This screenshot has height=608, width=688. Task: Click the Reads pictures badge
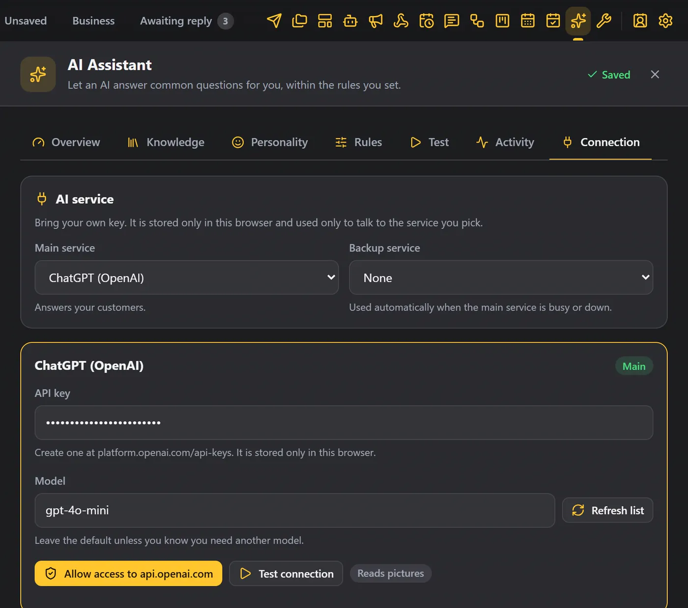point(391,573)
